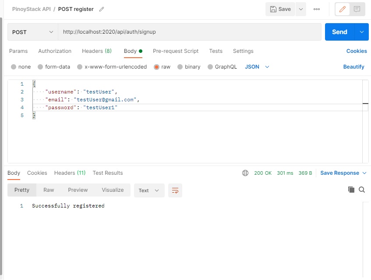371x280 pixels.
Task: View network information via the globe icon
Action: pyautogui.click(x=245, y=173)
